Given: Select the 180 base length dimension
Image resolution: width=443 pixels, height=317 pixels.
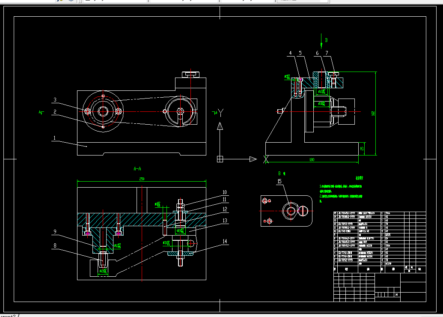Looking at the screenshot, I should pyautogui.click(x=312, y=160).
